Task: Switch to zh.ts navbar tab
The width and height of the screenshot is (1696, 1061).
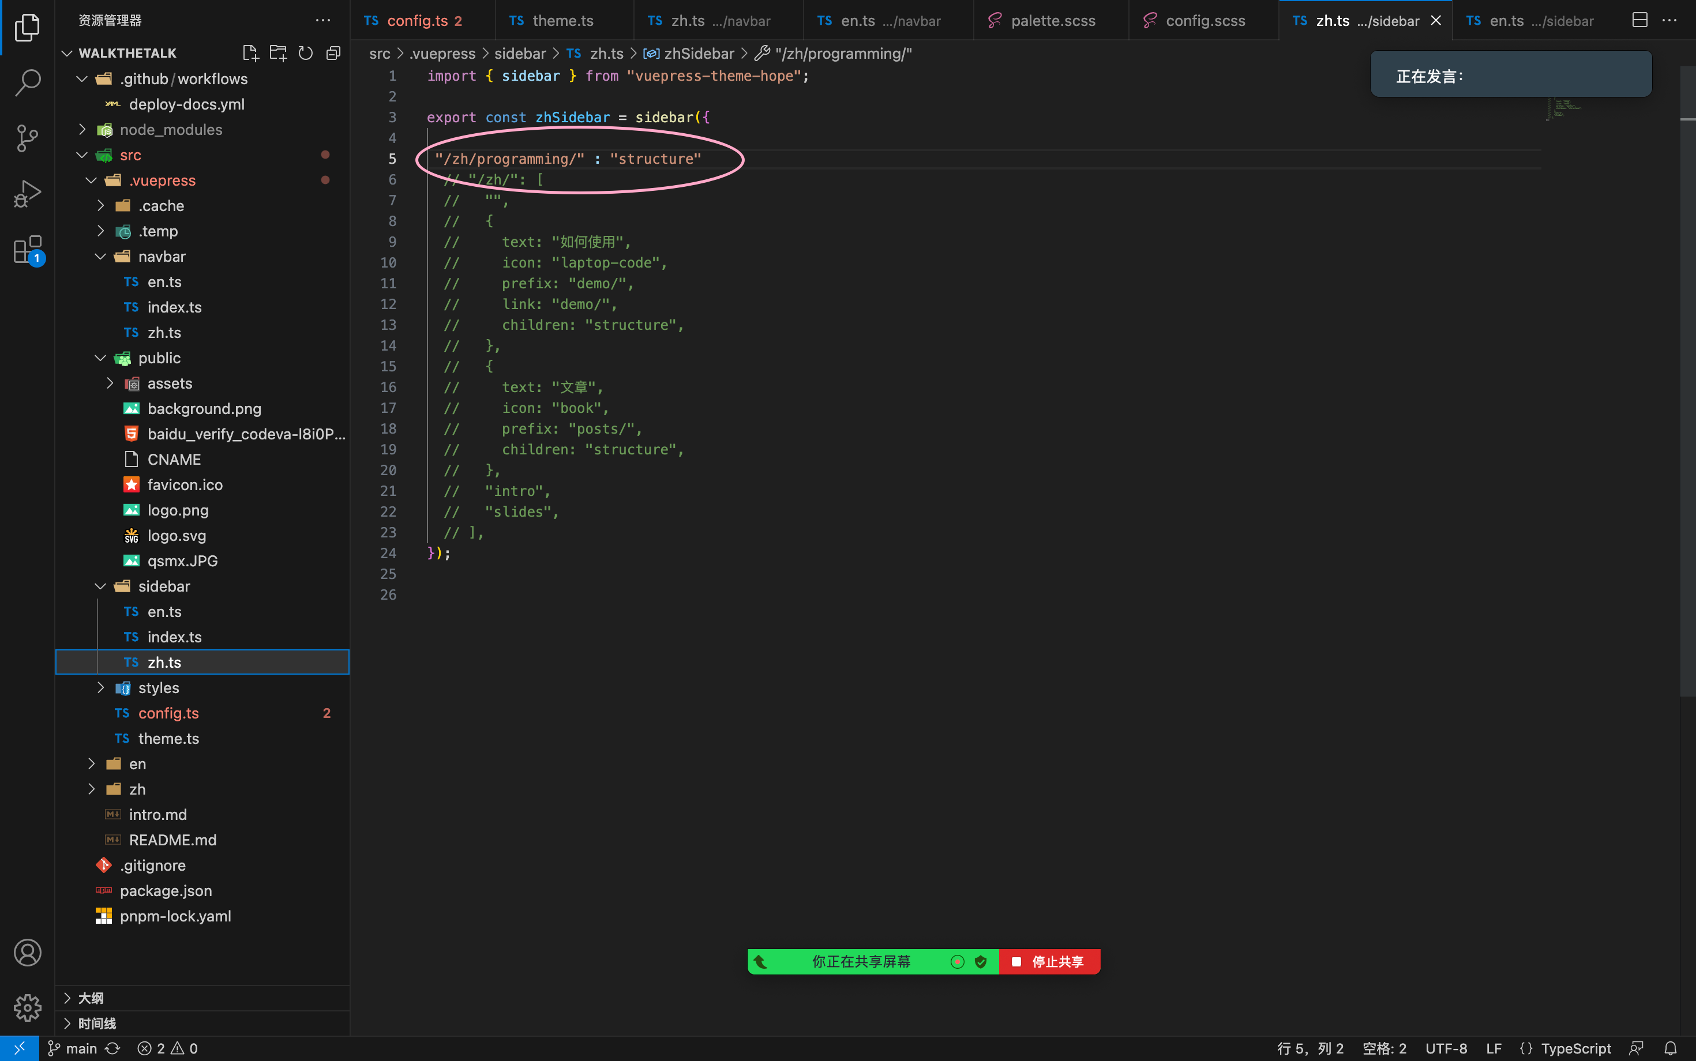Action: [x=718, y=20]
